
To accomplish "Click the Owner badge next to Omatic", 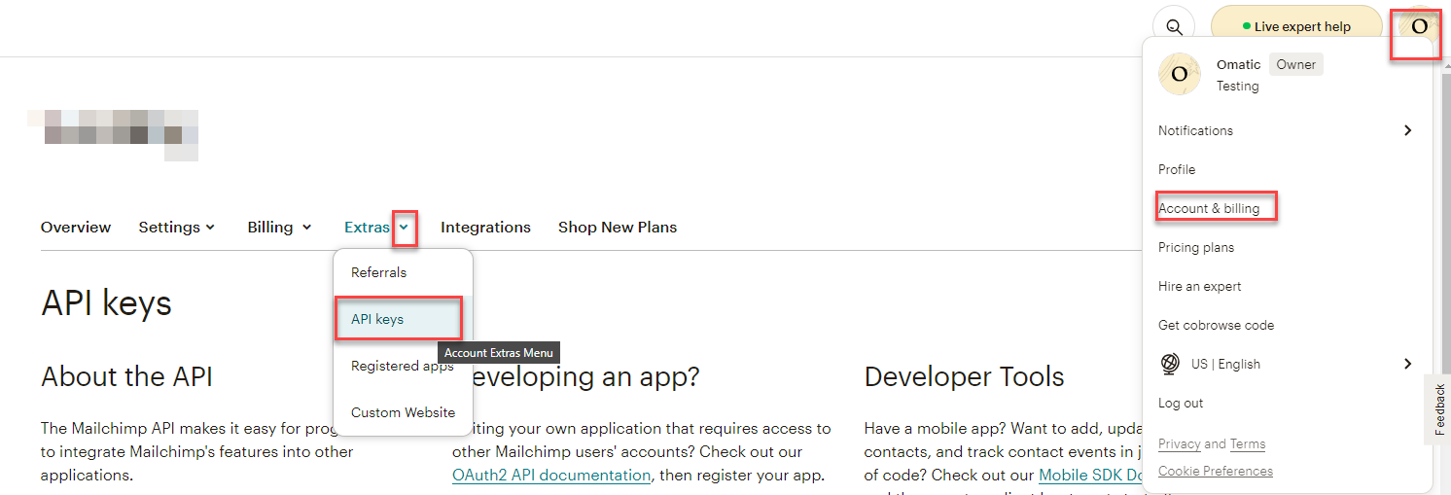I will click(1295, 64).
